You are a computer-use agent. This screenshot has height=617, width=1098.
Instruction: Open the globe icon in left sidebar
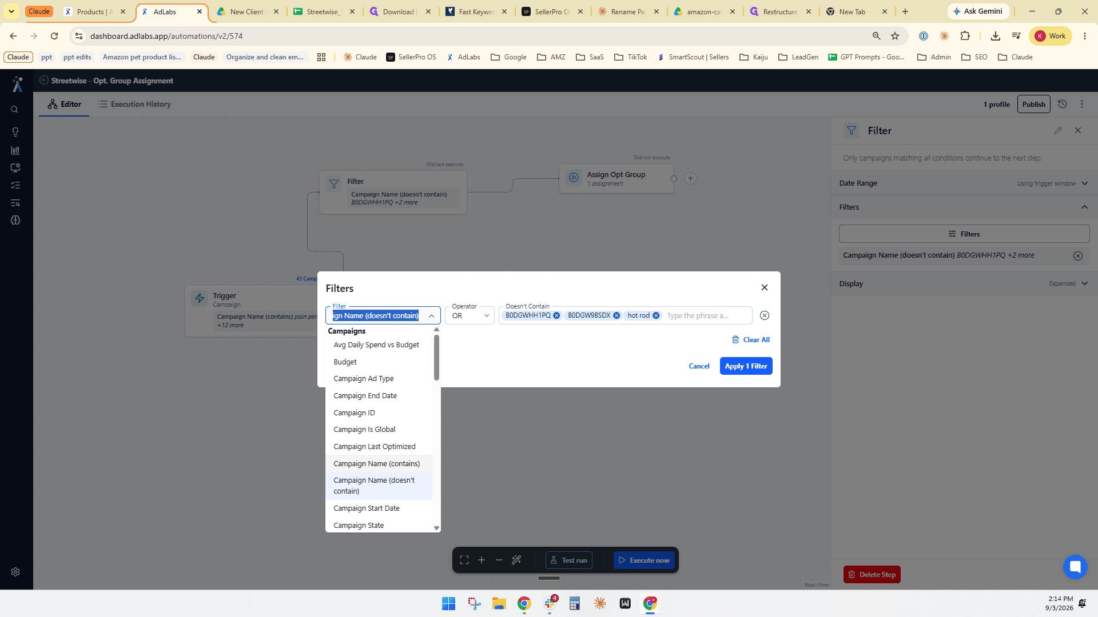(x=15, y=220)
